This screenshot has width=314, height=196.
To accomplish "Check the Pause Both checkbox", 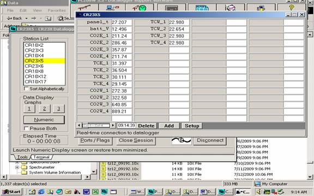I will pos(26,128).
